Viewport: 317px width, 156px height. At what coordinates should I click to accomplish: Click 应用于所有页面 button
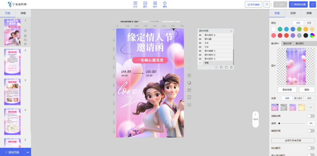pos(293,140)
